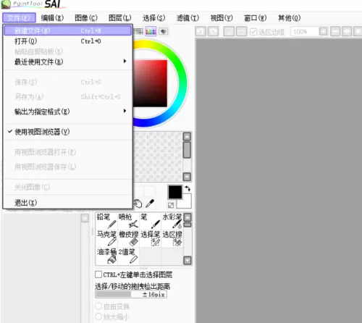
Task: Open the 图像 menu
Action: tap(86, 18)
